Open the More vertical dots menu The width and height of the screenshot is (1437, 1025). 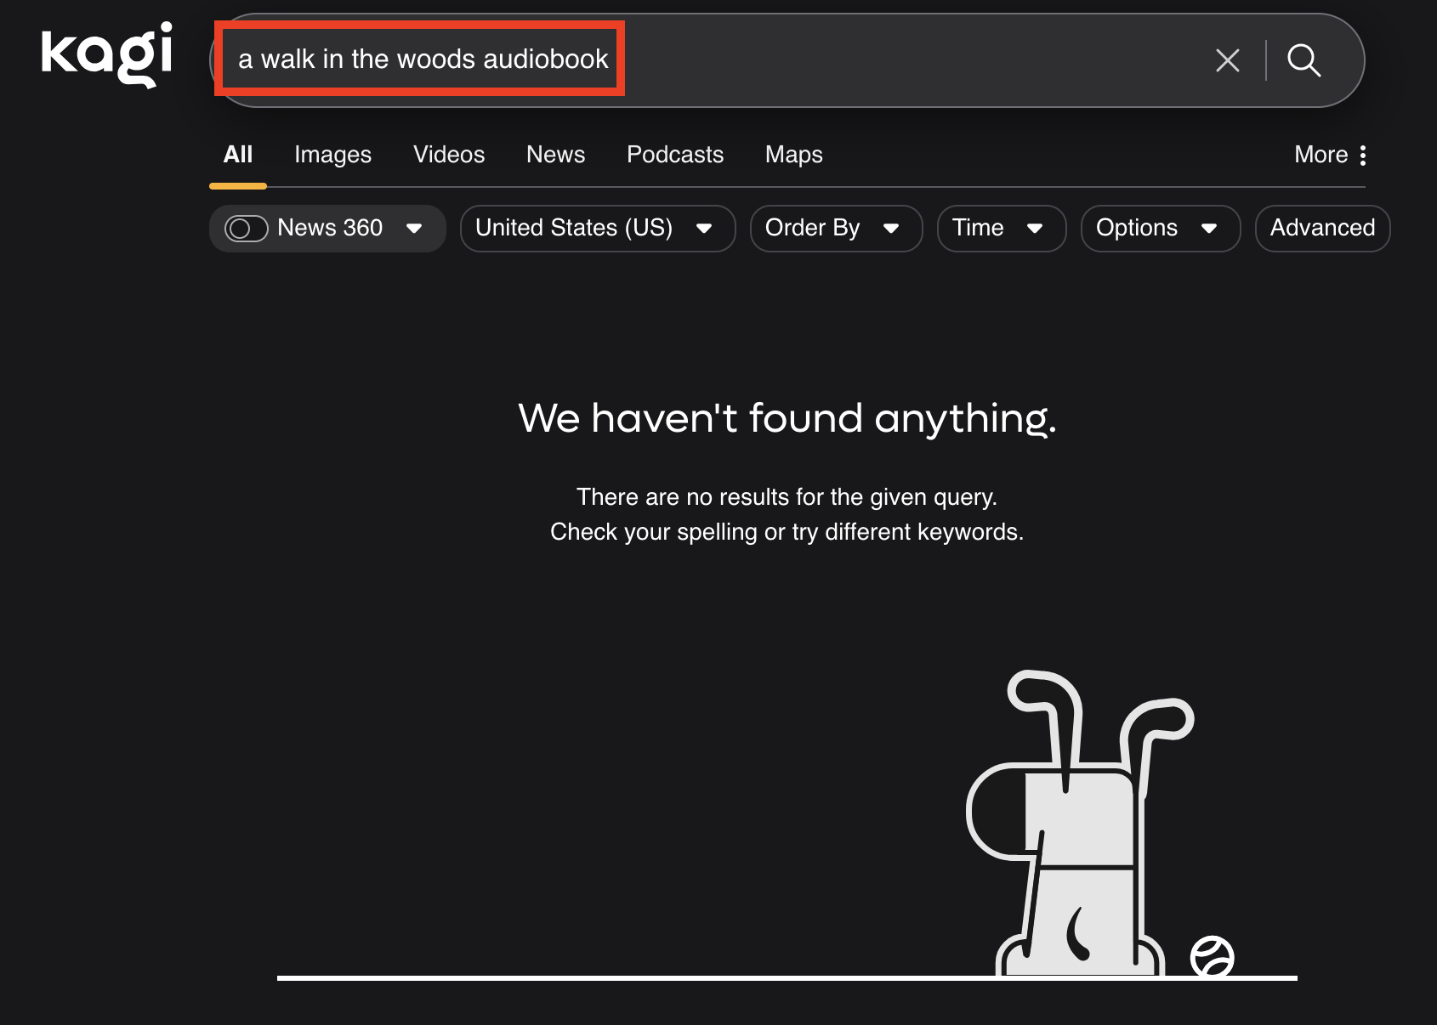(1362, 155)
